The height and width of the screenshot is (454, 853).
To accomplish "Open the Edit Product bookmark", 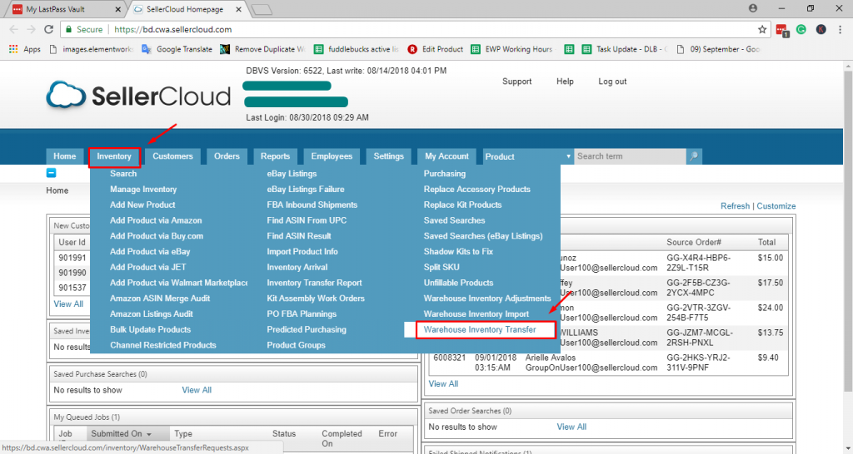I will point(435,49).
